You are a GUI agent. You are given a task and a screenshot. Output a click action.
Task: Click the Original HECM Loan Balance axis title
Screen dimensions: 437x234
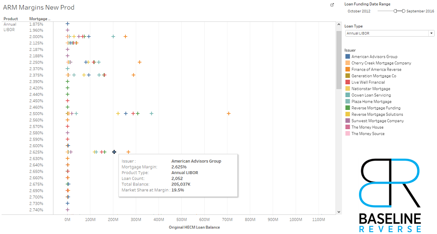tap(194, 227)
